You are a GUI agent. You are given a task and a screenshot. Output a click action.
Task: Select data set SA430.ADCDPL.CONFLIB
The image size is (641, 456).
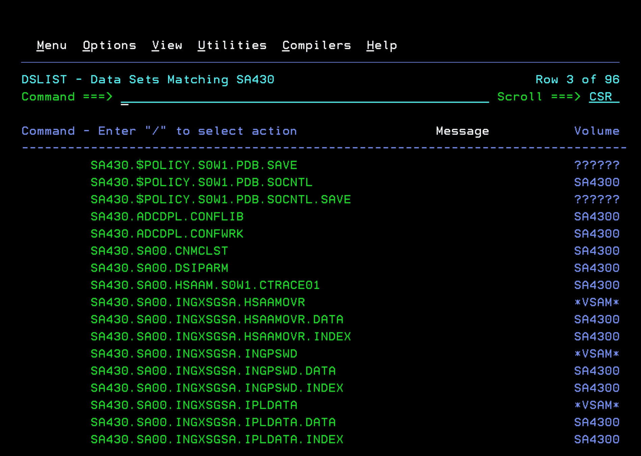(167, 217)
